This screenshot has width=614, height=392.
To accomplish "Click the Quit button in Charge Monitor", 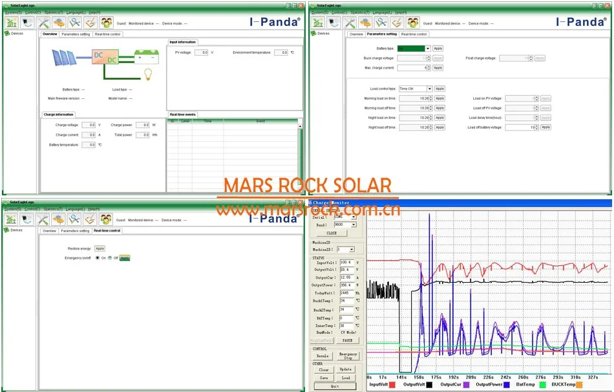I will [335, 386].
